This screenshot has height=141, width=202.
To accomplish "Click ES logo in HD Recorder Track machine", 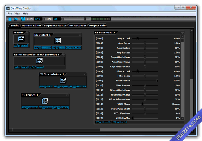I will pos(39,61).
